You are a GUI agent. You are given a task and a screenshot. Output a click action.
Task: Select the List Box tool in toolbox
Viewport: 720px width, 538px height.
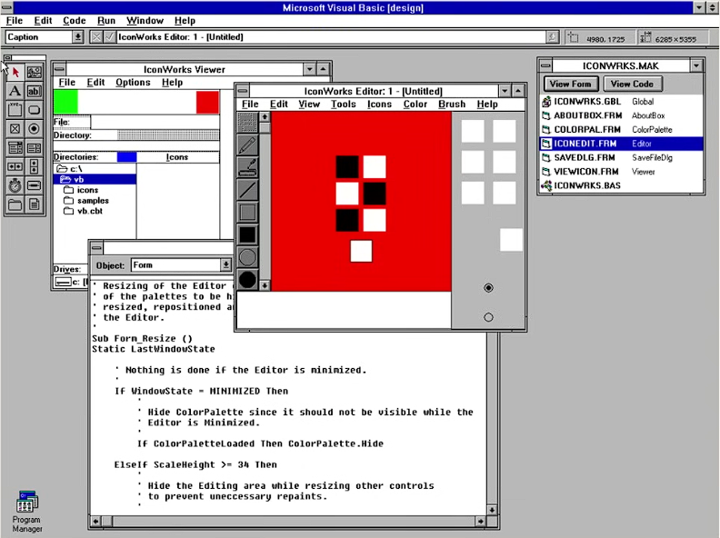(x=34, y=148)
